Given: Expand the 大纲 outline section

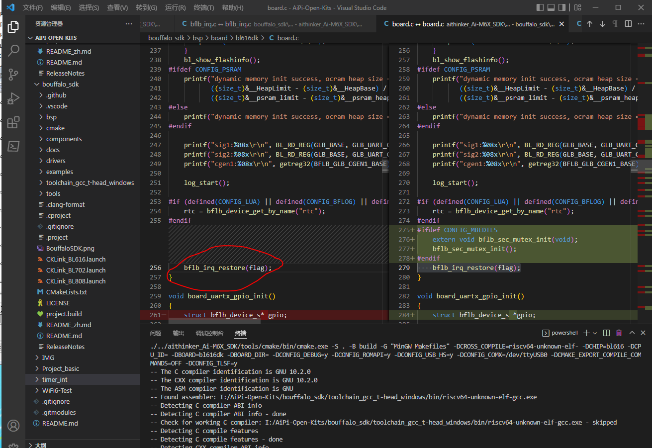Looking at the screenshot, I should [x=83, y=445].
